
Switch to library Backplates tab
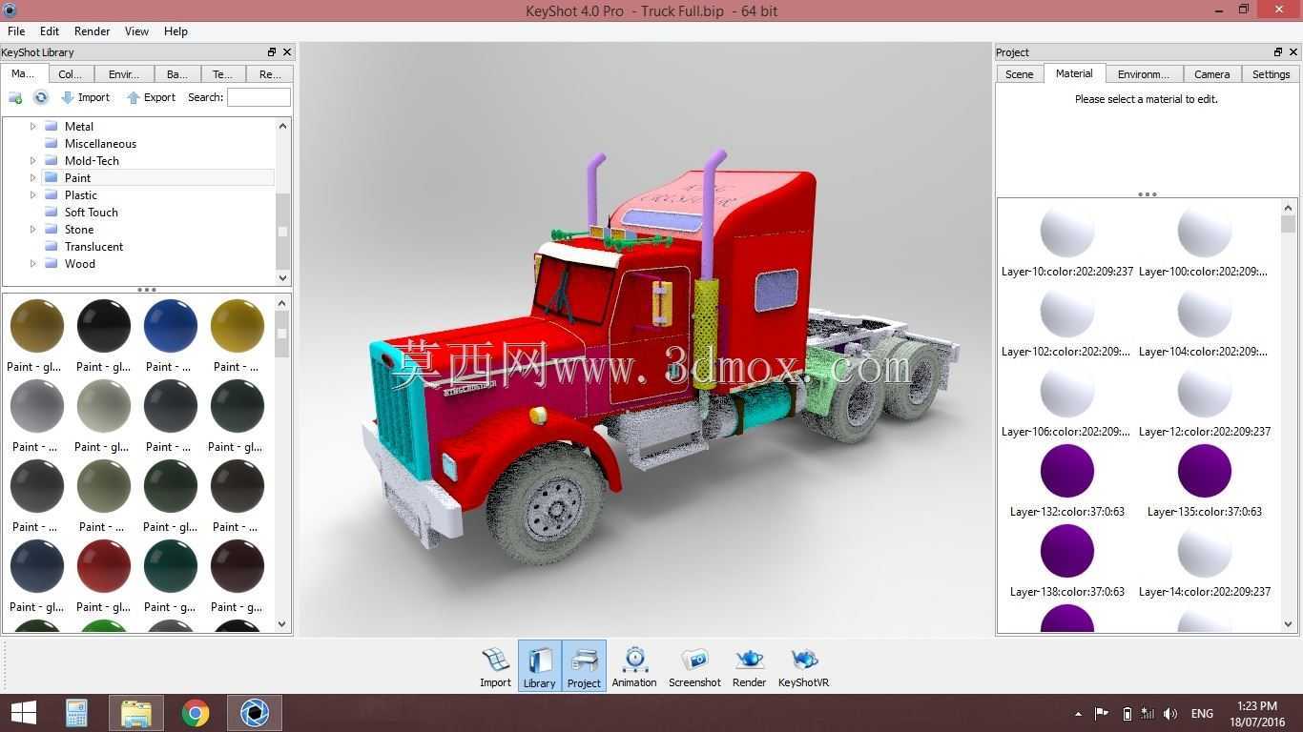click(176, 74)
